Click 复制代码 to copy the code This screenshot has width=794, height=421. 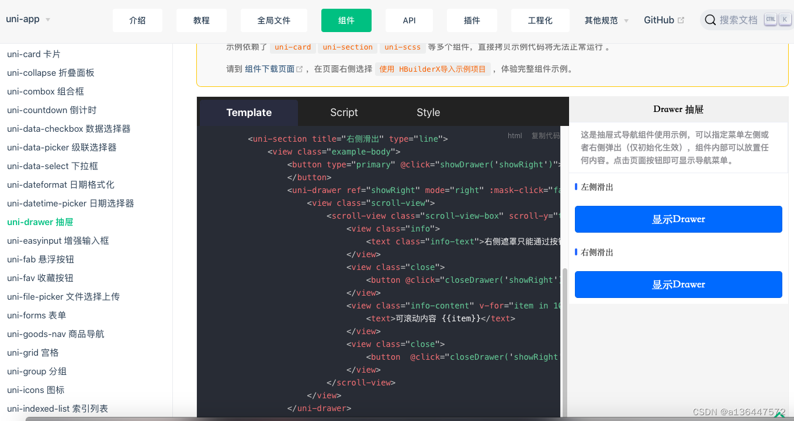pos(545,136)
